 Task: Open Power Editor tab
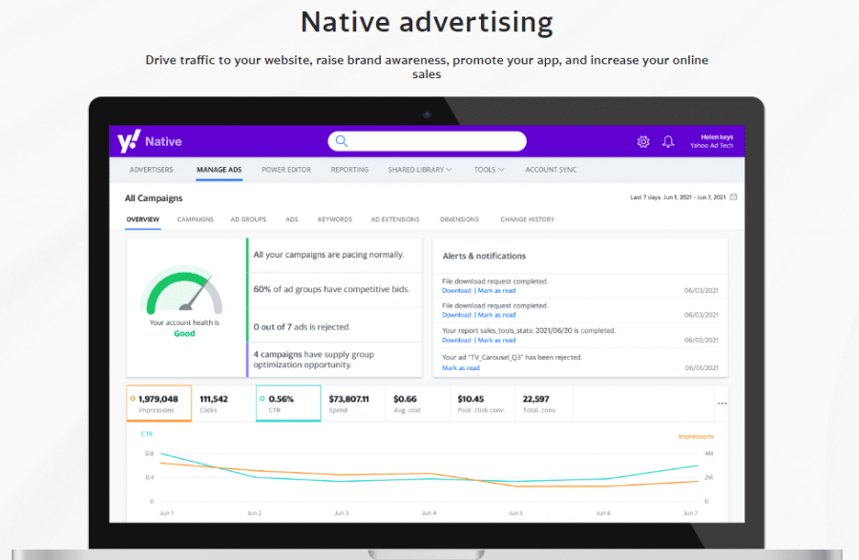tap(286, 170)
